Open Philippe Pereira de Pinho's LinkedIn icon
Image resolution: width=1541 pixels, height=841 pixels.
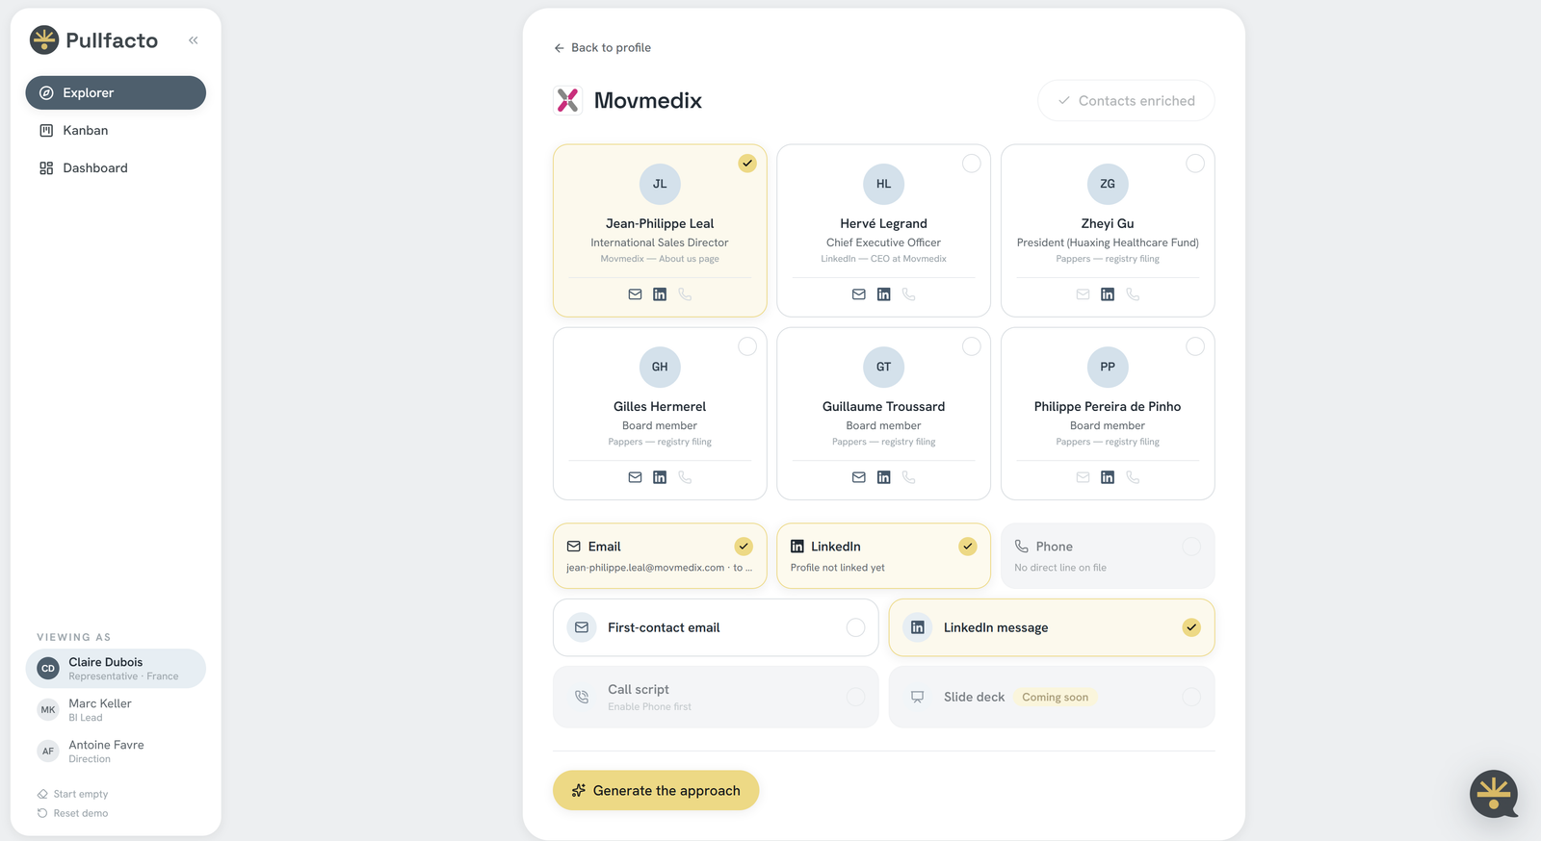point(1108,477)
